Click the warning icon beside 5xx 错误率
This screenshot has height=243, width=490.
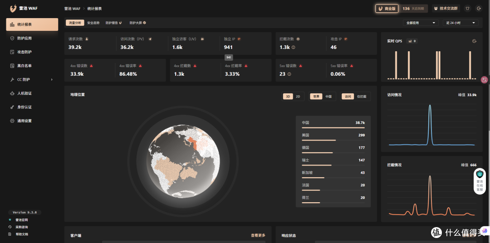click(x=352, y=66)
